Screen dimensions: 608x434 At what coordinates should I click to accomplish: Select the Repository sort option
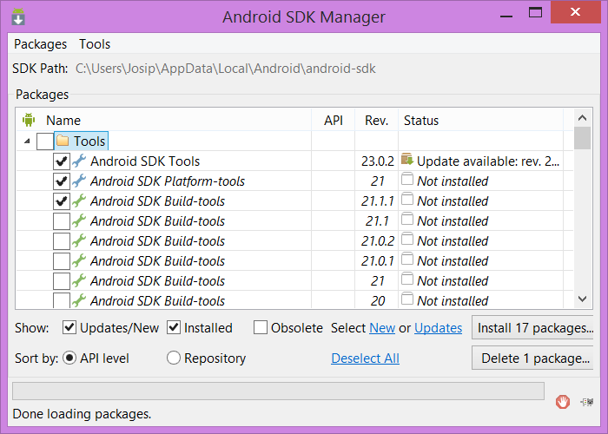[174, 358]
